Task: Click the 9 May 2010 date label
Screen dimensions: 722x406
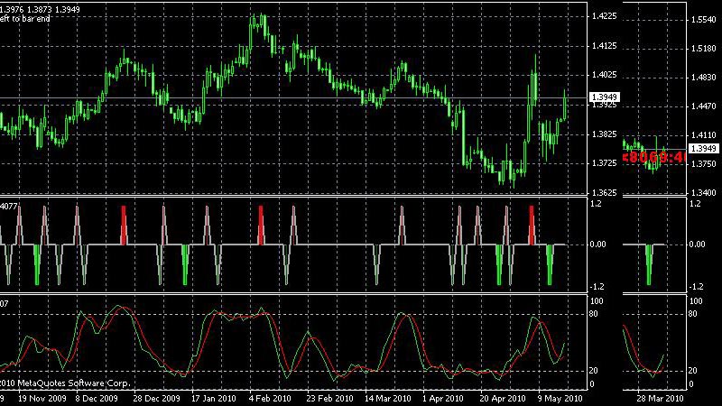Action: click(x=560, y=398)
